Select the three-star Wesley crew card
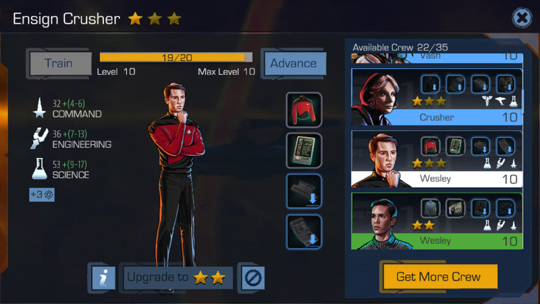This screenshot has width=540, height=304. [437, 159]
